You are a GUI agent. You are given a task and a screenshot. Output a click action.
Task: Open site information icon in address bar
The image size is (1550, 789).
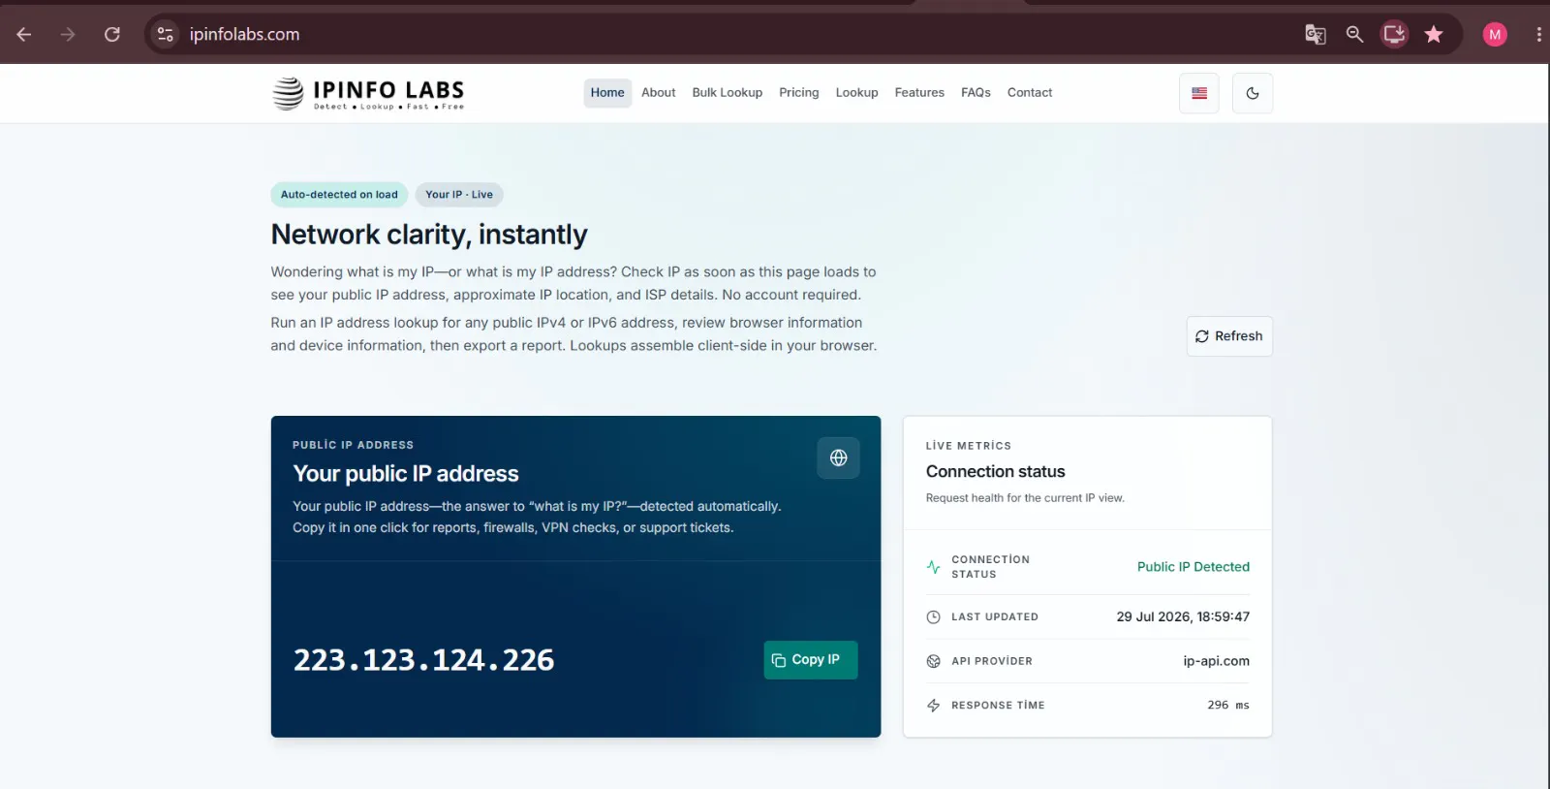click(x=166, y=35)
